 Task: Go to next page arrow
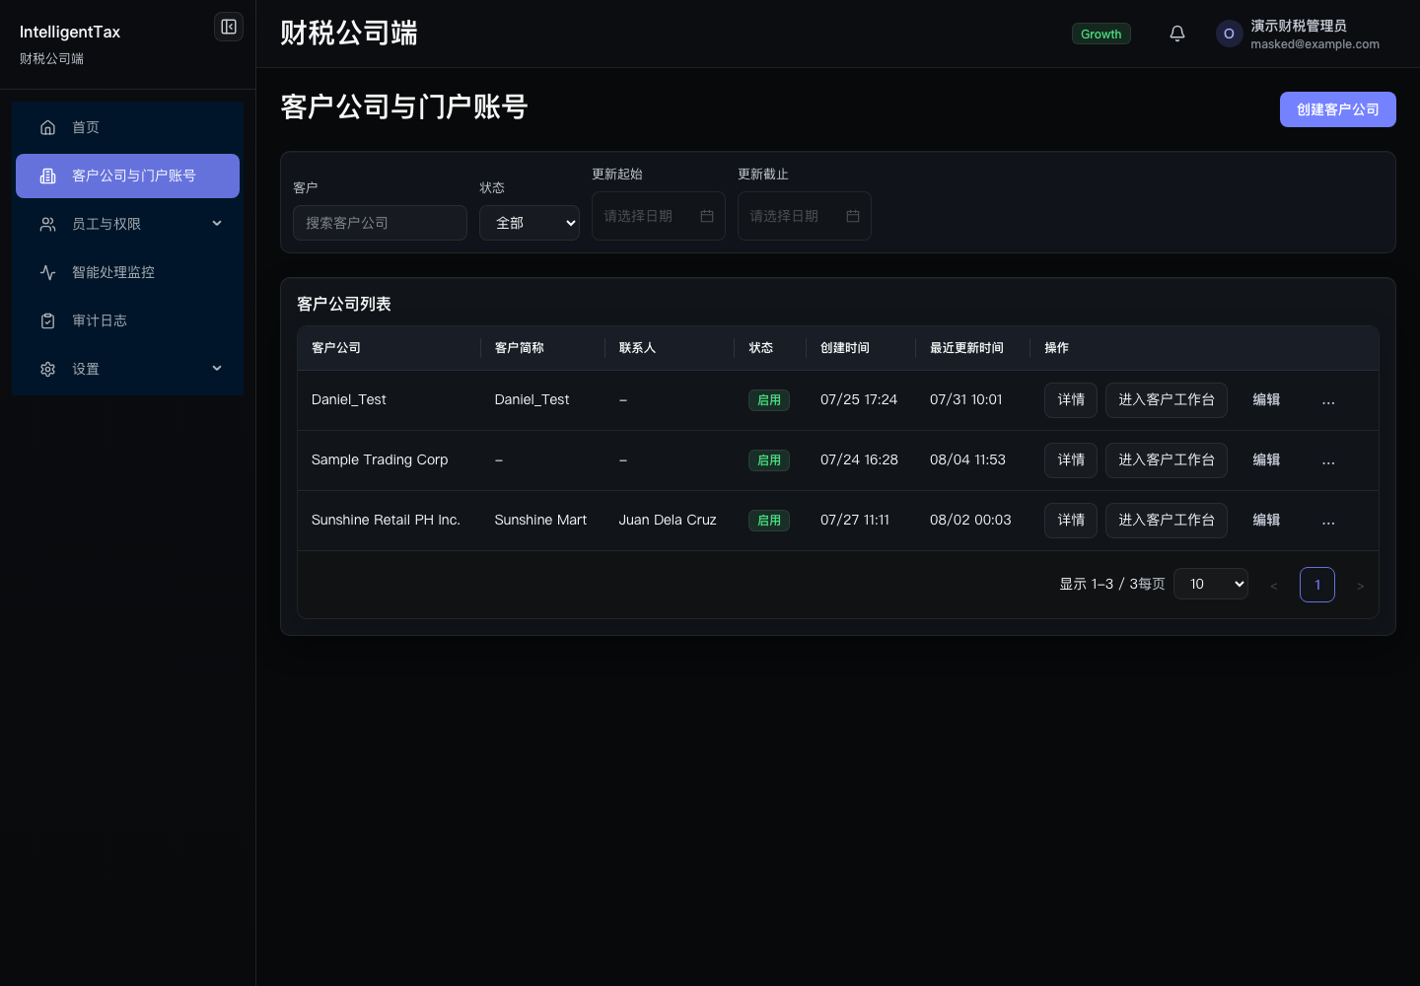(1360, 585)
